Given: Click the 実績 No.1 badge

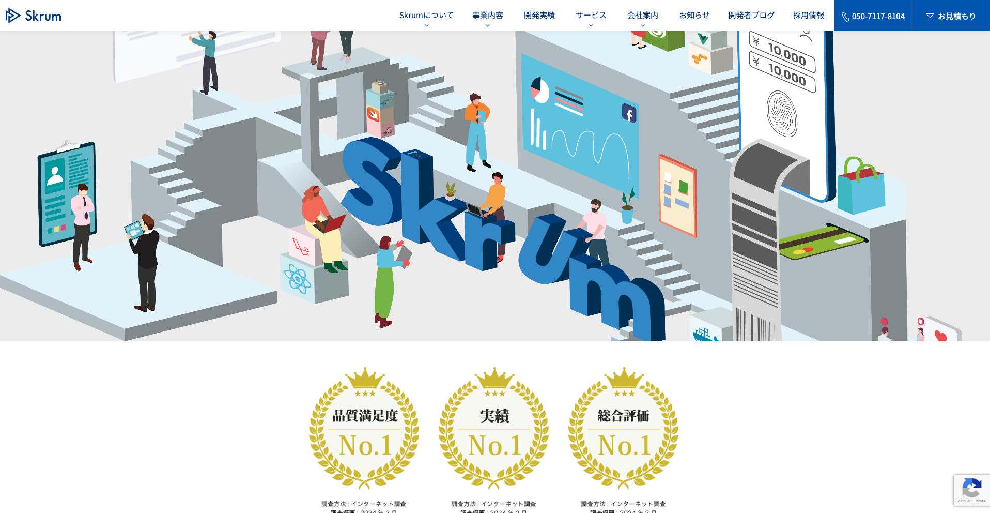Looking at the screenshot, I should point(494,429).
